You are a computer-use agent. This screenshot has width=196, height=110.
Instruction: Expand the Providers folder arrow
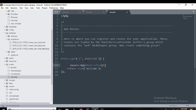pyautogui.click(x=6, y=14)
